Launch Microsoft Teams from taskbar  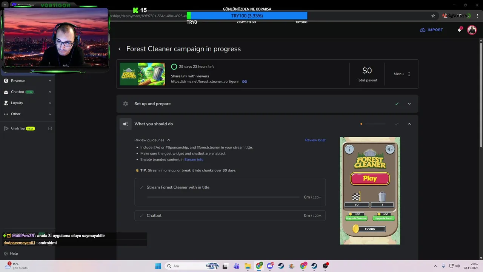click(x=237, y=266)
